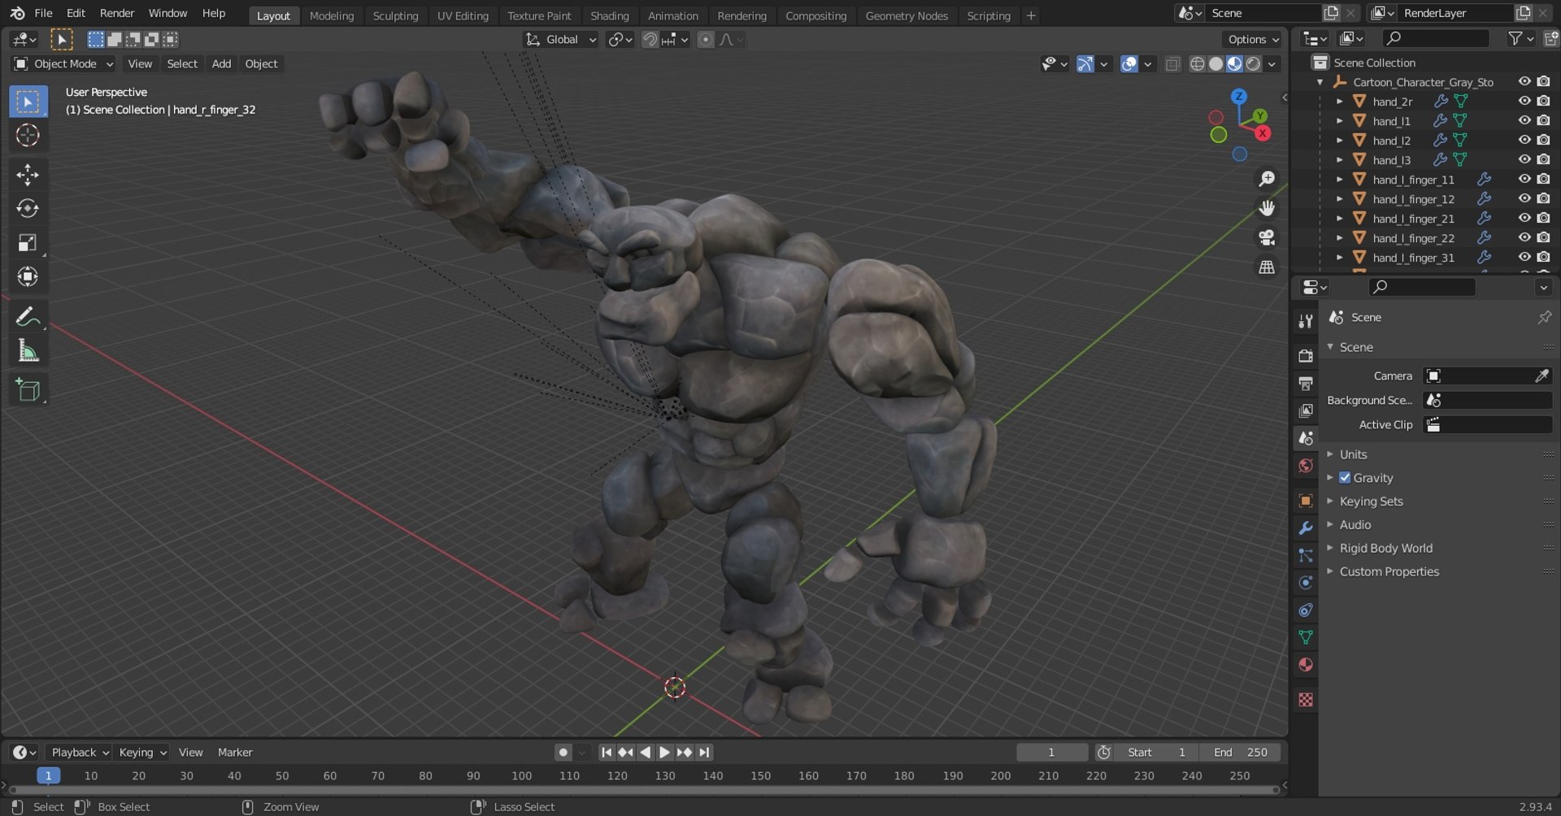Open the Playback dropdown
This screenshot has width=1561, height=816.
coord(78,753)
